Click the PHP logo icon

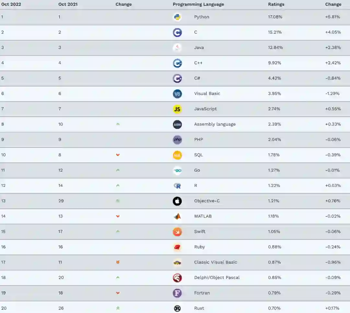pos(177,140)
